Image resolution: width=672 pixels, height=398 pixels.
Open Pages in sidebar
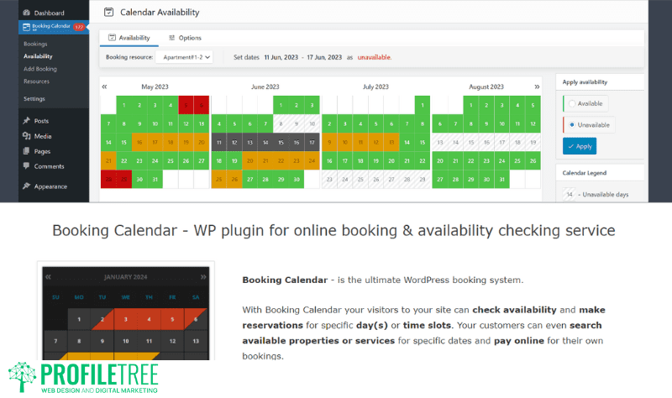coord(43,151)
